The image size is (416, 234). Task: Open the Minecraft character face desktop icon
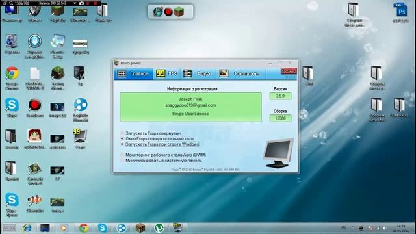(x=34, y=136)
